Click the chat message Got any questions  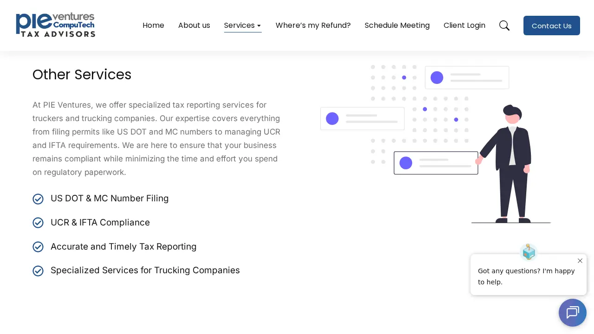(526, 276)
